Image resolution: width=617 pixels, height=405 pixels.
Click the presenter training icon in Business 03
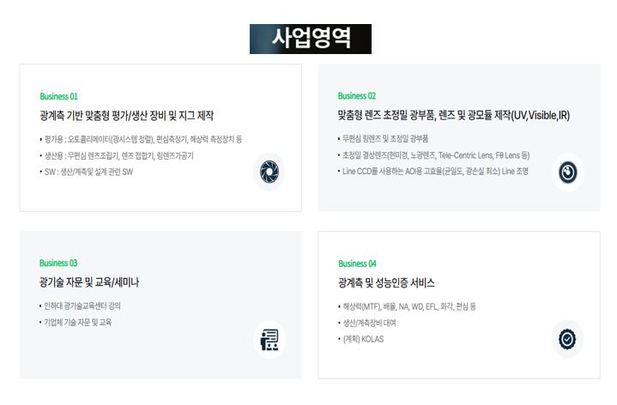[x=269, y=340]
